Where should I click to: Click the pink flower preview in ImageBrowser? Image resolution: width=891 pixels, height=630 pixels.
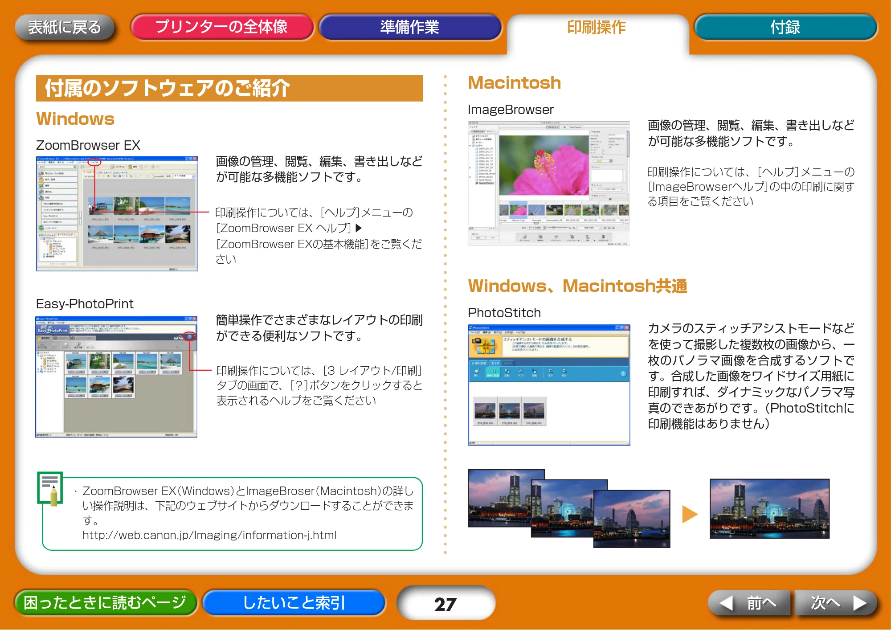pyautogui.click(x=544, y=165)
